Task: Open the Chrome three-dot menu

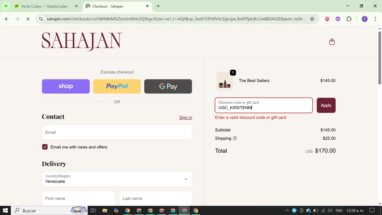Action: coord(375,19)
